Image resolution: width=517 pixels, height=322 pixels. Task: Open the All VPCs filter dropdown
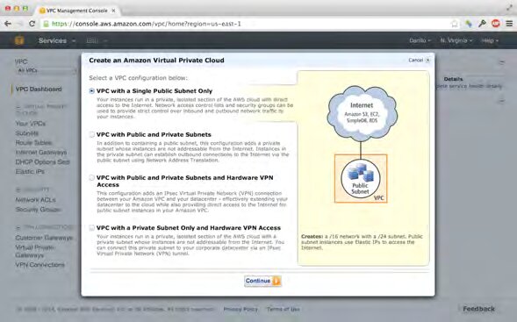click(x=46, y=70)
